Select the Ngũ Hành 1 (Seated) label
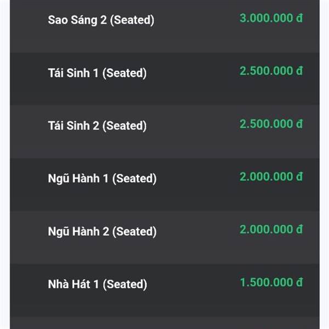The width and height of the screenshot is (329, 329). [x=102, y=179]
